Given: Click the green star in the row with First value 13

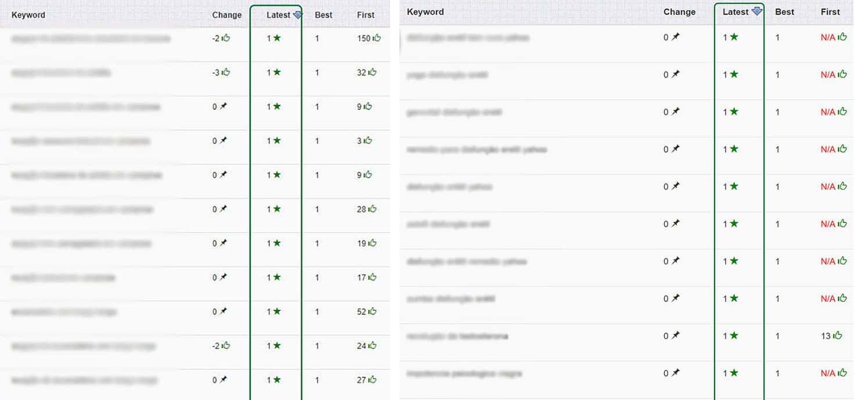Looking at the screenshot, I should pos(734,336).
